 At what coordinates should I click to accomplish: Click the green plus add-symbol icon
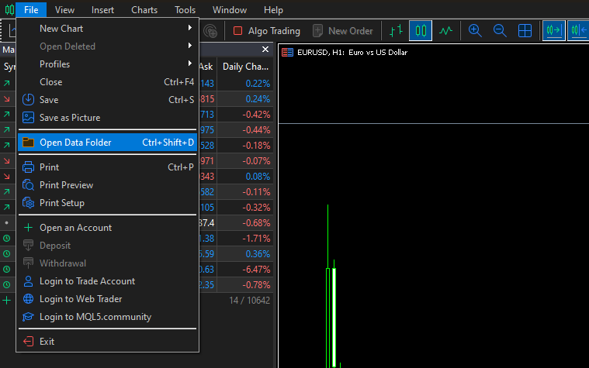[6, 300]
